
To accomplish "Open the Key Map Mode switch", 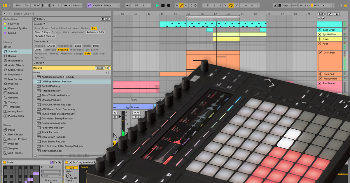I will (x=285, y=5).
